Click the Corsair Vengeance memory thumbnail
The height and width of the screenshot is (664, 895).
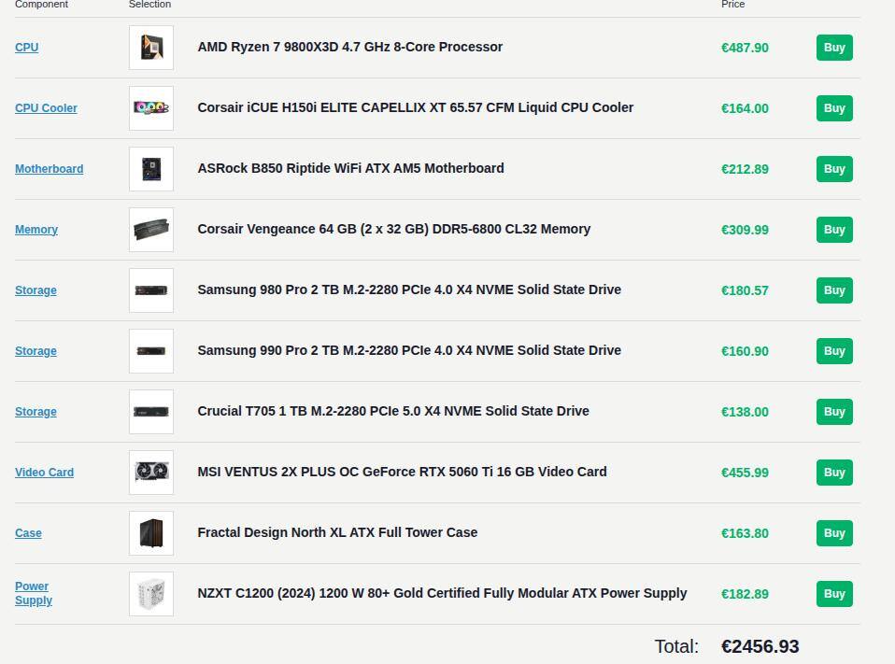click(151, 230)
